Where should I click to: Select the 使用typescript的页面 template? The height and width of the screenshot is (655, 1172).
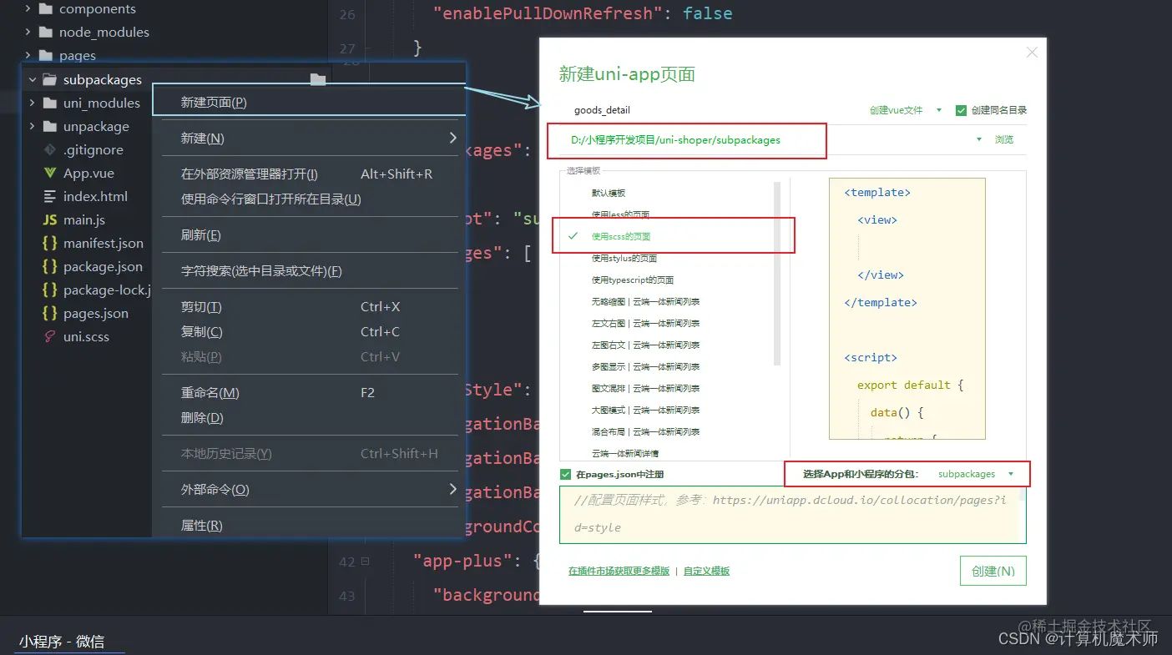tap(633, 280)
